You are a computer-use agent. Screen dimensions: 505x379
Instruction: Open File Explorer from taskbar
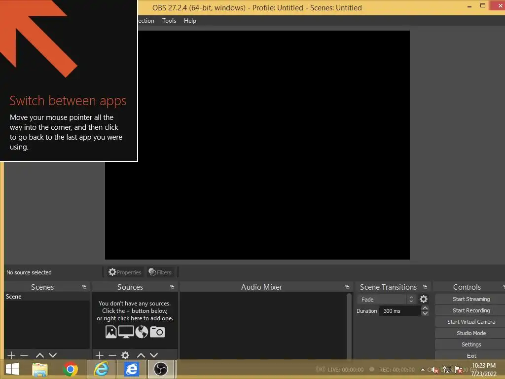point(40,369)
